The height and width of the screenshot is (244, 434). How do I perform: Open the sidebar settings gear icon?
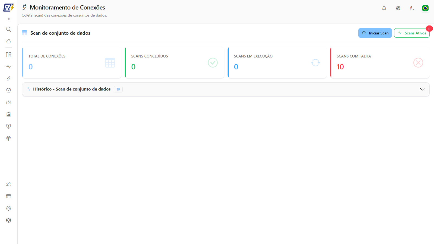[x=9, y=208]
